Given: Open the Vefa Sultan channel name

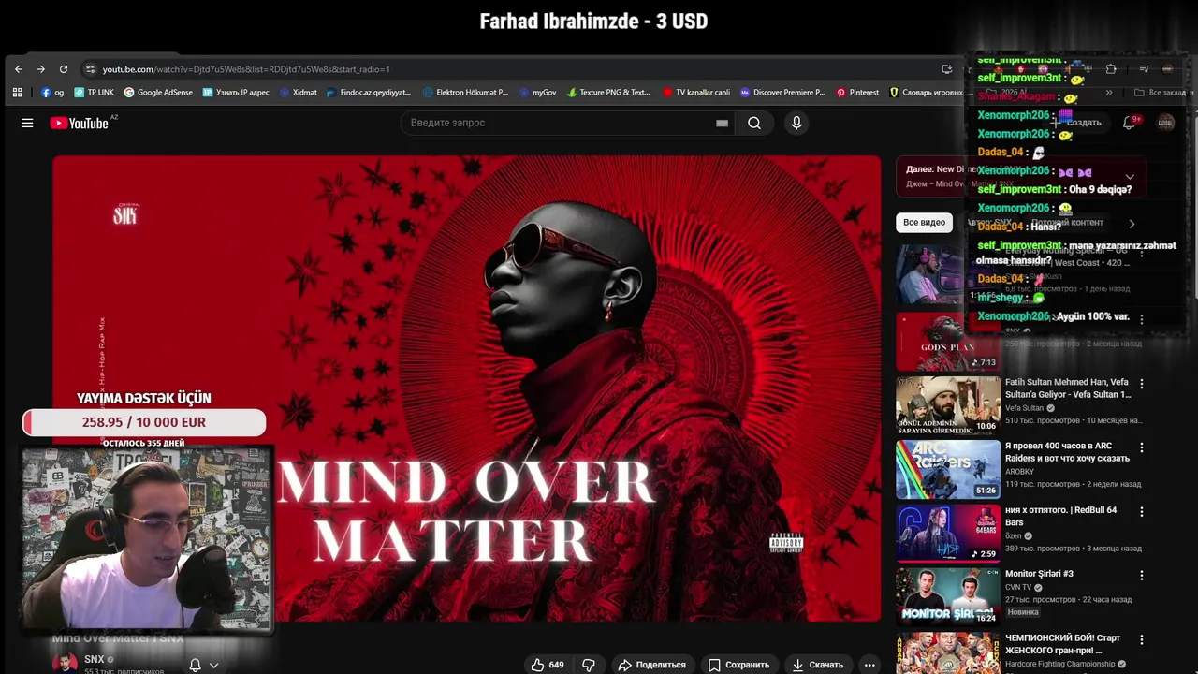Looking at the screenshot, I should [1024, 408].
